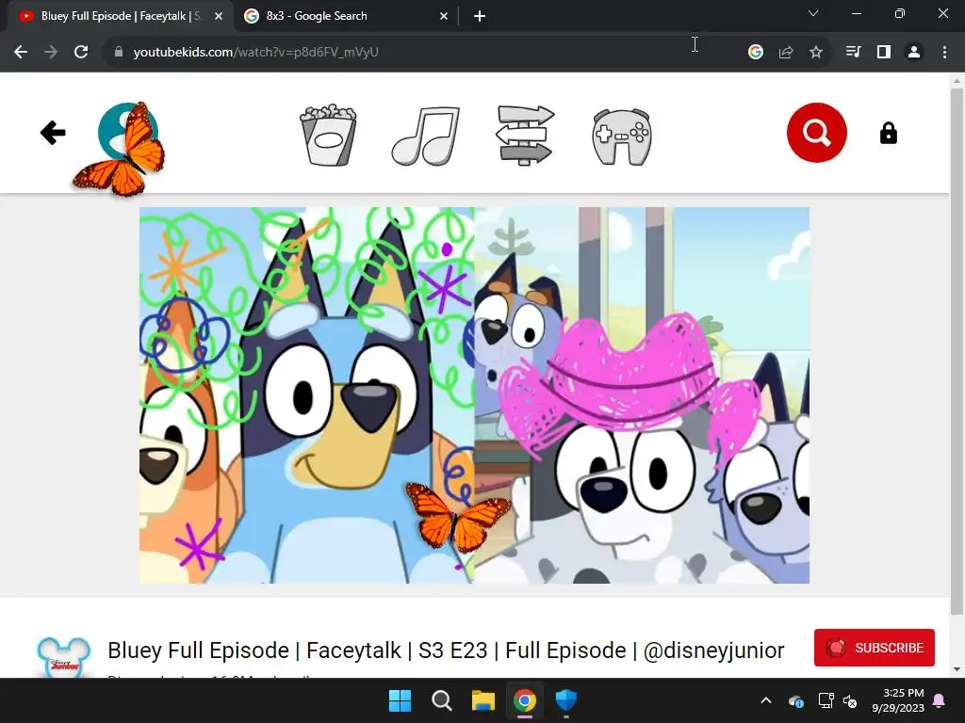Open the Shows popcorn category
965x723 pixels.
point(328,135)
